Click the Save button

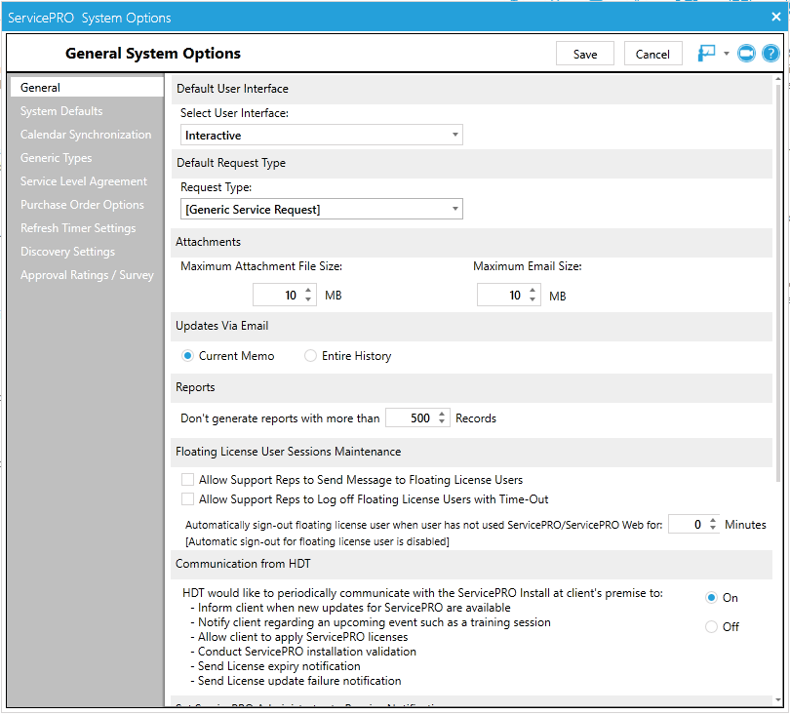(x=584, y=54)
